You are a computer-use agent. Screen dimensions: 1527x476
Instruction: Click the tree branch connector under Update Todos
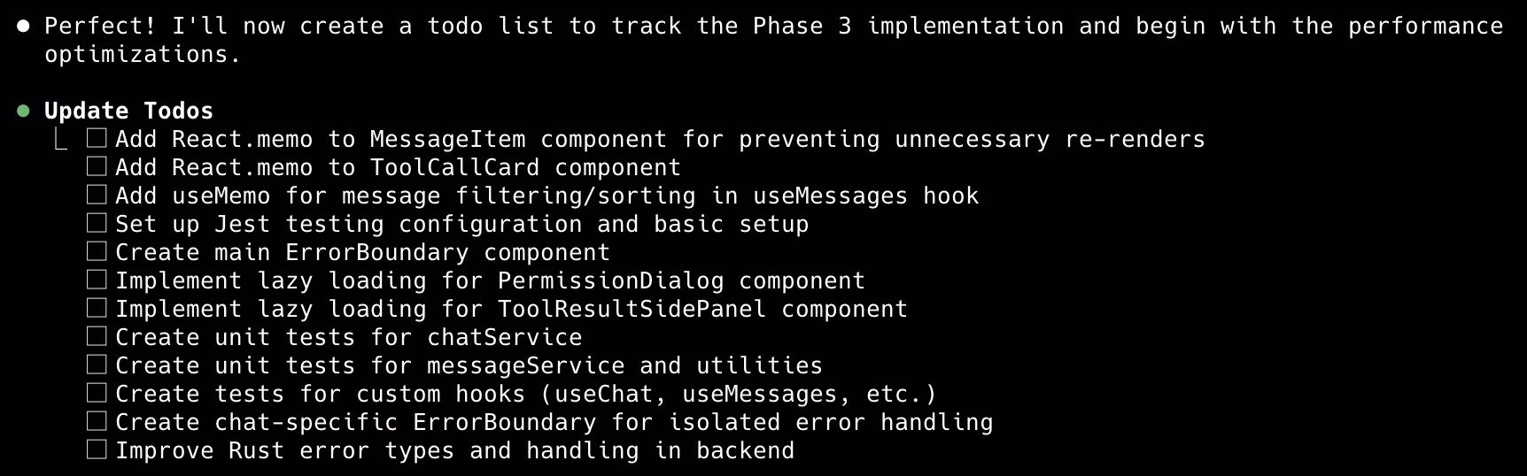[x=60, y=140]
